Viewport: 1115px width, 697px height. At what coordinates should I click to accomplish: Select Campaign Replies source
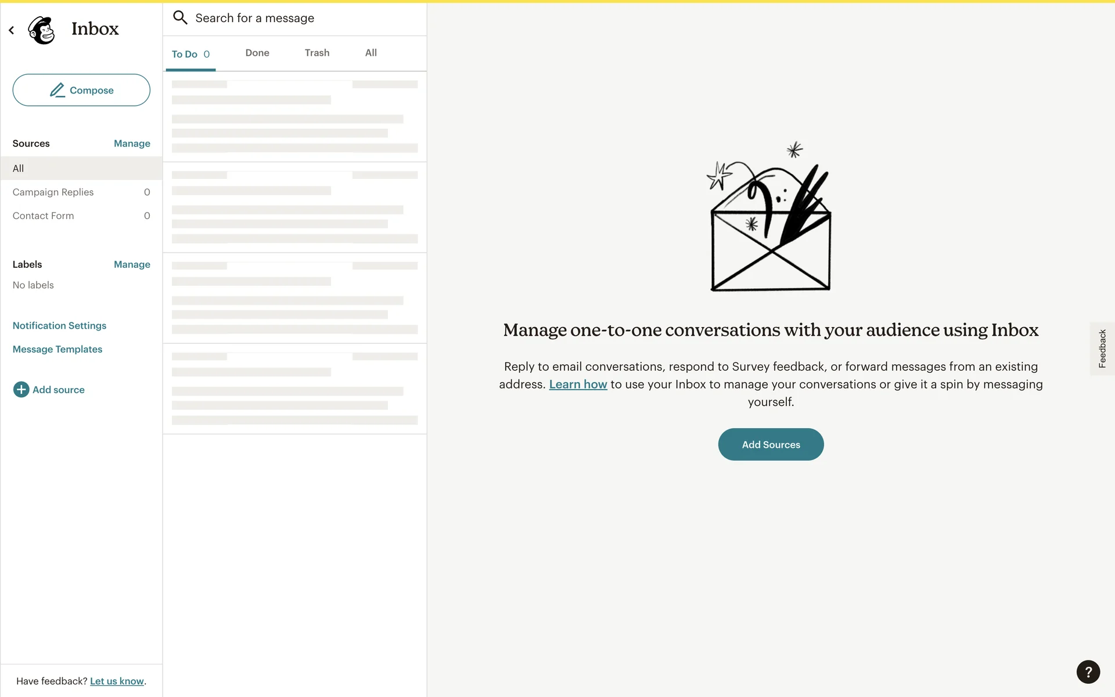[53, 192]
